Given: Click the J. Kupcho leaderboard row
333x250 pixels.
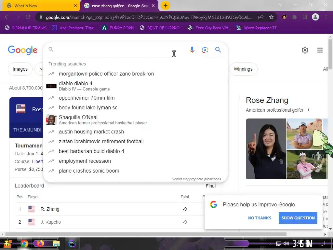Looking at the screenshot, I should point(111,222).
